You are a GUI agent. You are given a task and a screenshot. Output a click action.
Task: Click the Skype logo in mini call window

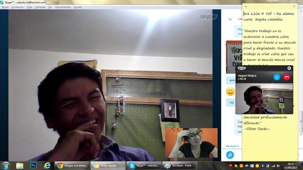click(x=241, y=68)
